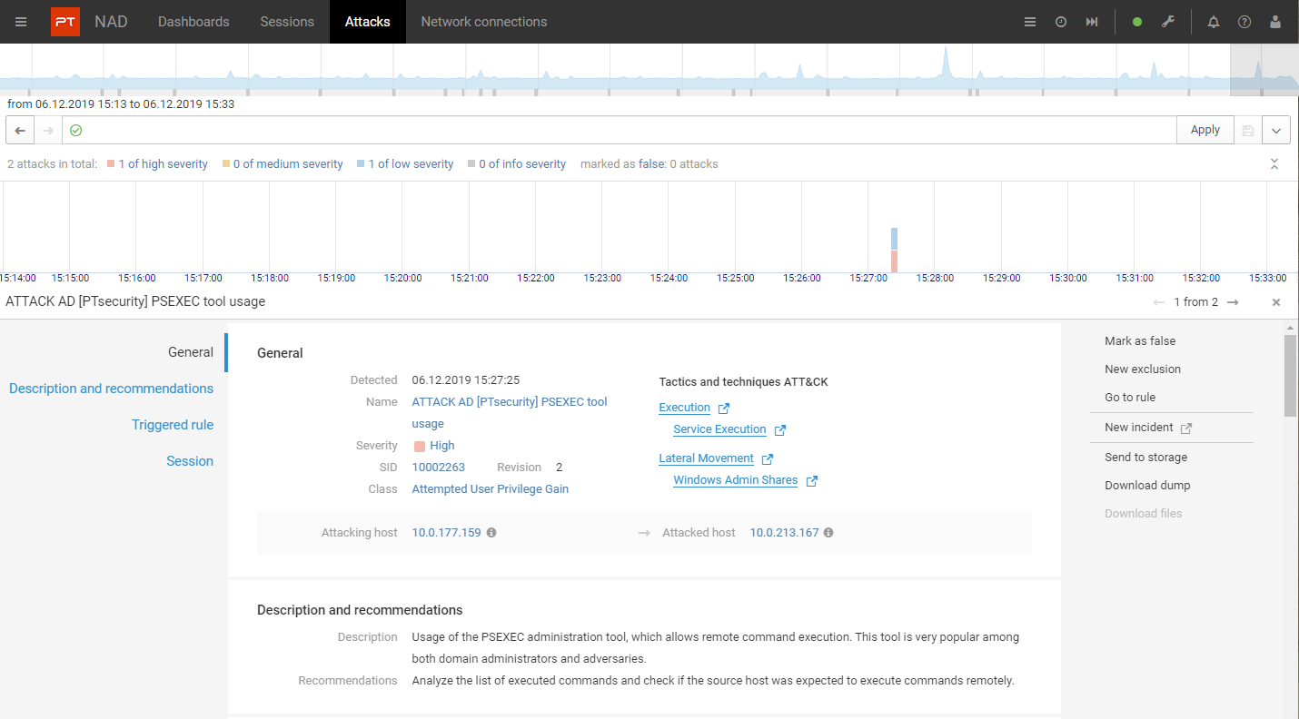Click the high severity red bar at 15:27
1299x719 pixels.
pyautogui.click(x=895, y=261)
